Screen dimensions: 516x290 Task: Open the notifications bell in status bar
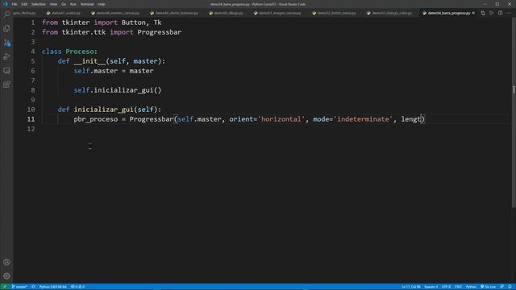coord(510,287)
